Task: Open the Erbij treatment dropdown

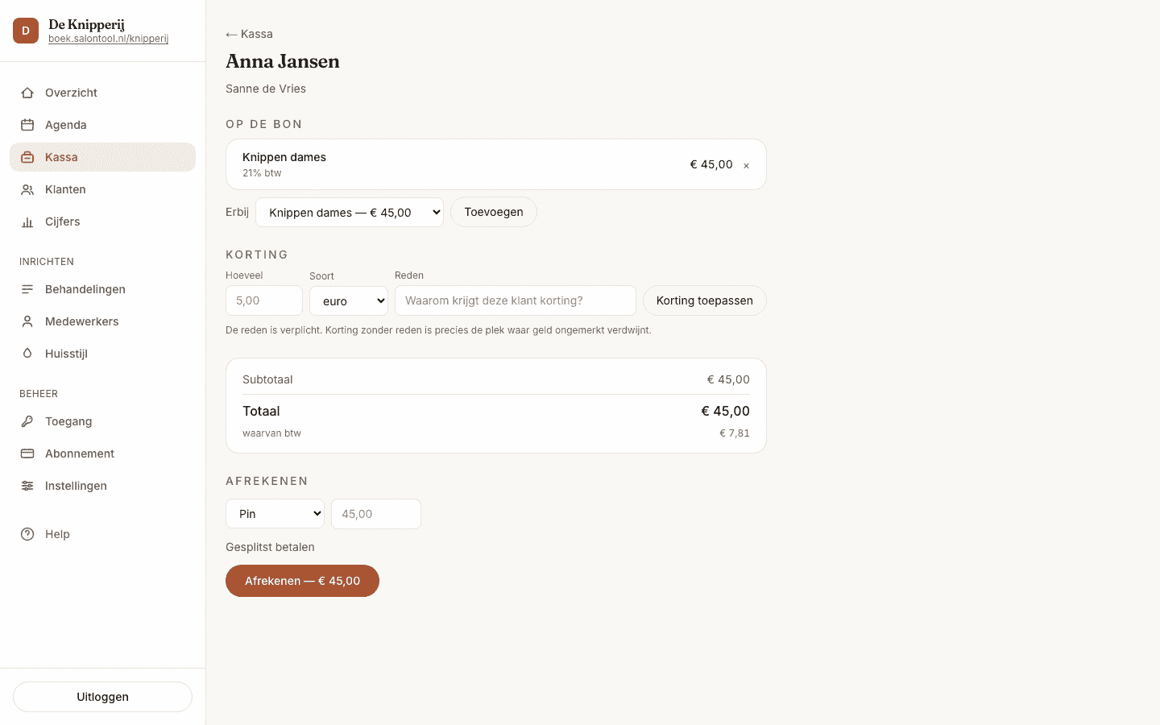Action: [350, 213]
